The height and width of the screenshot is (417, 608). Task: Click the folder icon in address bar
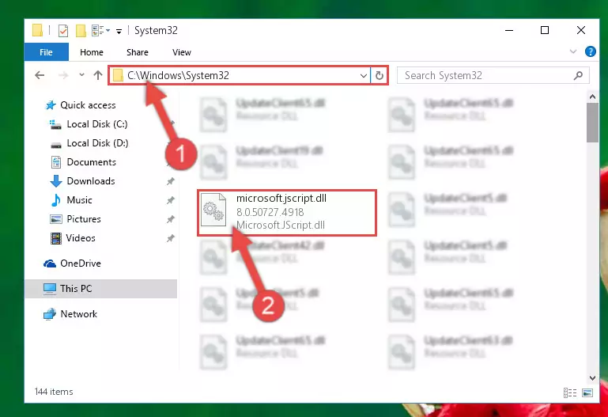click(118, 75)
